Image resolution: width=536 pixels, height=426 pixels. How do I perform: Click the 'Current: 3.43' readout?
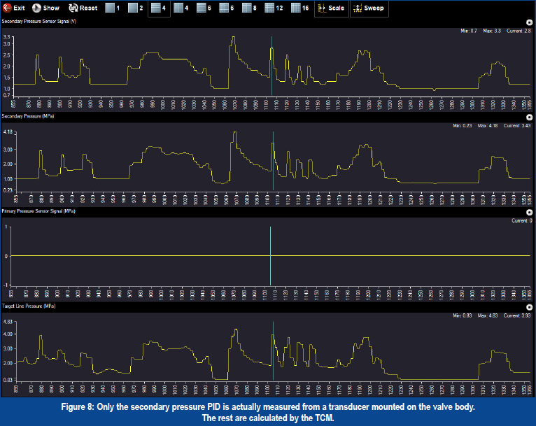517,126
